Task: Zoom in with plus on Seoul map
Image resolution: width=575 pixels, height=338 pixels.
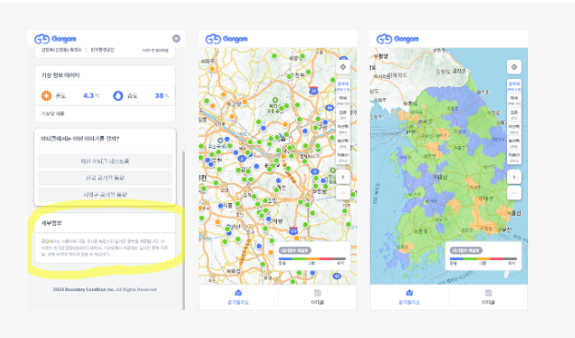Action: click(x=343, y=177)
